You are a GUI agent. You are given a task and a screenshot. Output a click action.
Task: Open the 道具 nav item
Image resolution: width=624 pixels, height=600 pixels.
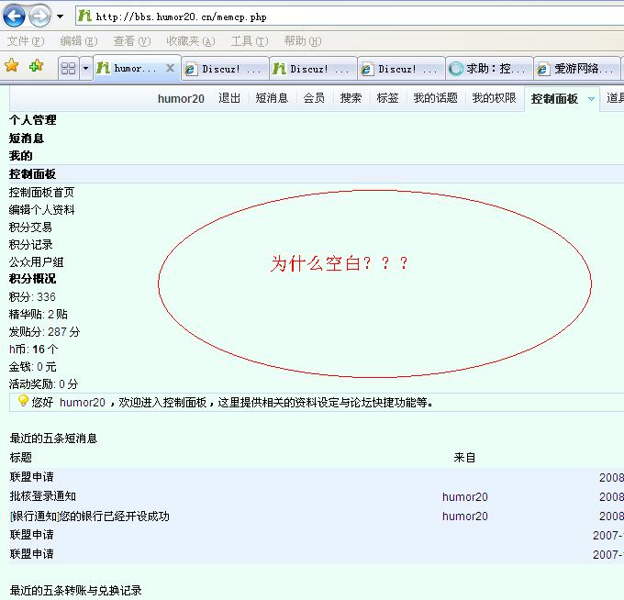click(615, 98)
